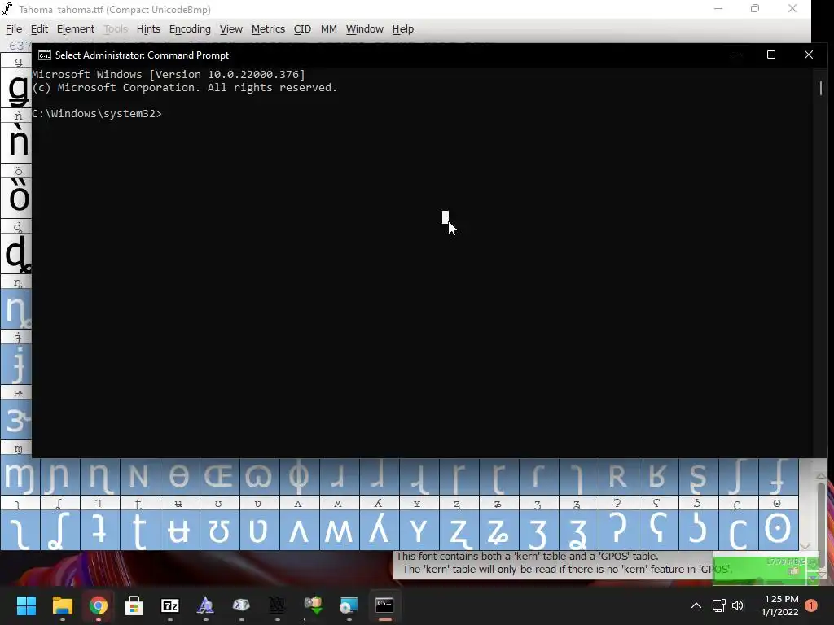Select the turned w (ʍ) glyph cell

338,530
